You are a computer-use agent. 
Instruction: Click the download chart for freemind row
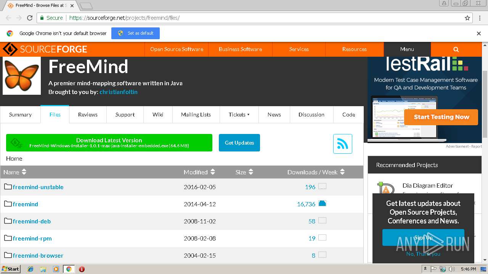(323, 203)
